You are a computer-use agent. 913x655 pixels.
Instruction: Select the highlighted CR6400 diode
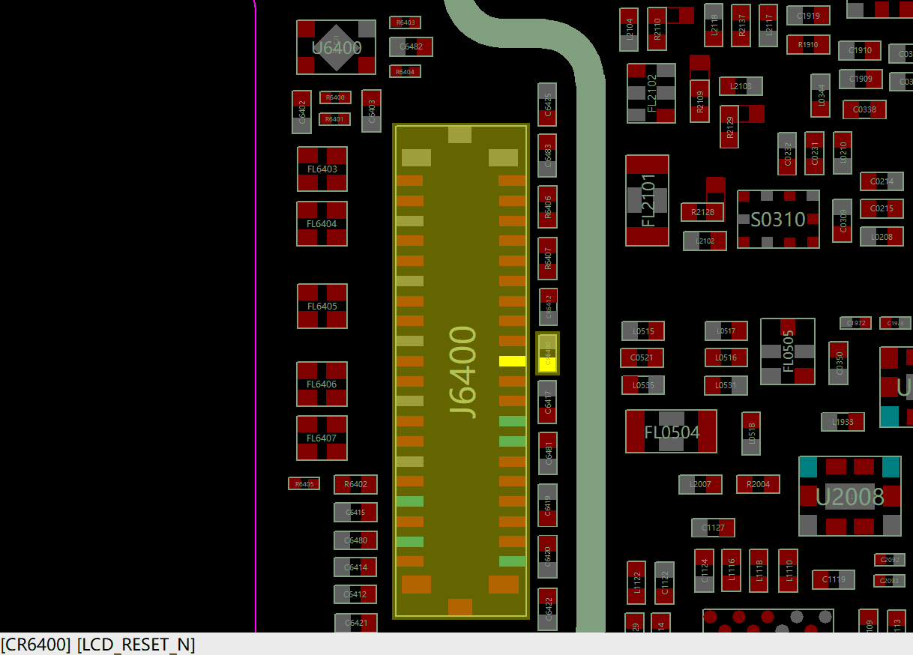(x=547, y=354)
